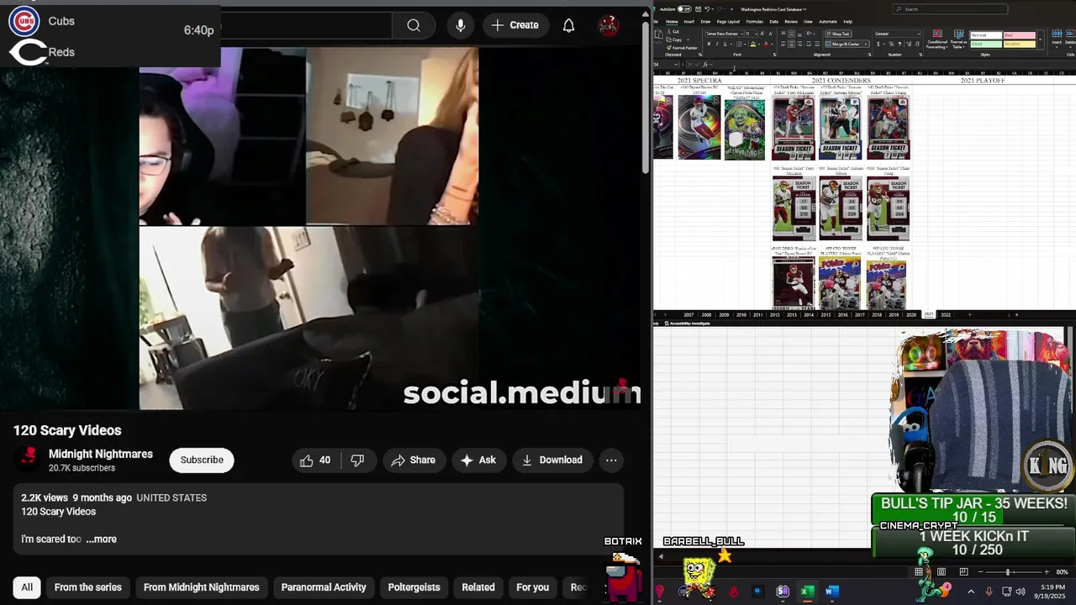Click the Poltergeists filter chip
This screenshot has width=1076, height=605.
tap(414, 587)
